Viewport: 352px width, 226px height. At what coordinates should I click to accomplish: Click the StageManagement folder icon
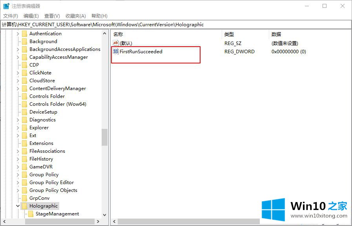click(x=31, y=214)
